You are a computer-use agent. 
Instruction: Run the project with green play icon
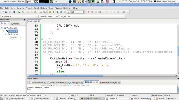(x=54, y=12)
